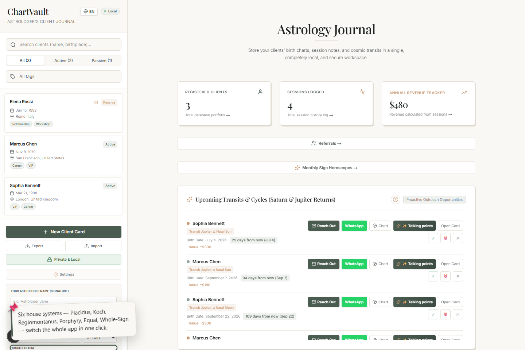Viewport: 525px width, 350px height.
Task: Select Marcus Chen in the sidebar client list
Action: point(63,155)
